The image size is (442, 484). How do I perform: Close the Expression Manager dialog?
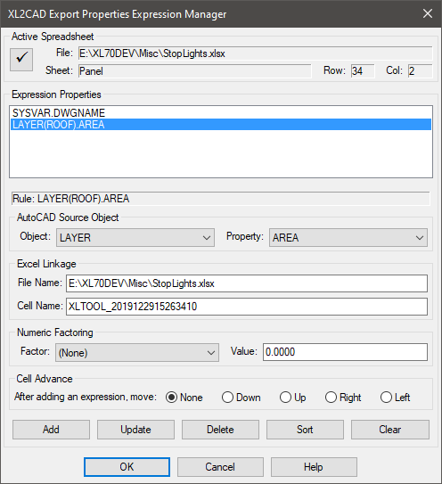point(428,13)
